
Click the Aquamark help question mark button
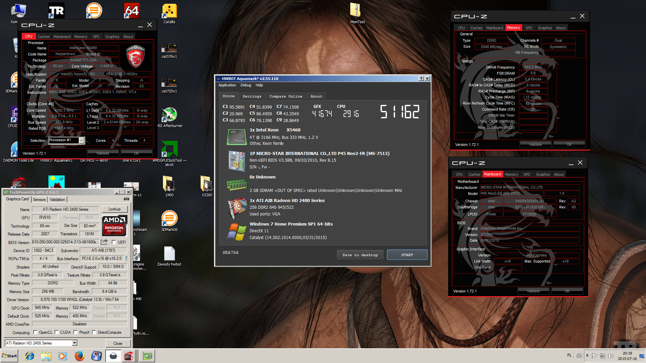pyautogui.click(x=421, y=79)
